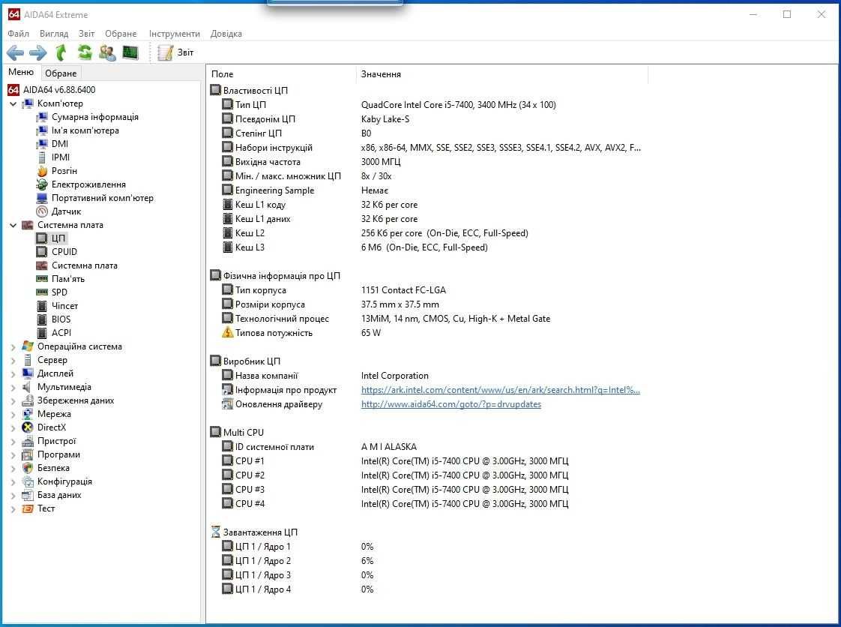
Task: Expand the Операційна система node
Action: [13, 346]
